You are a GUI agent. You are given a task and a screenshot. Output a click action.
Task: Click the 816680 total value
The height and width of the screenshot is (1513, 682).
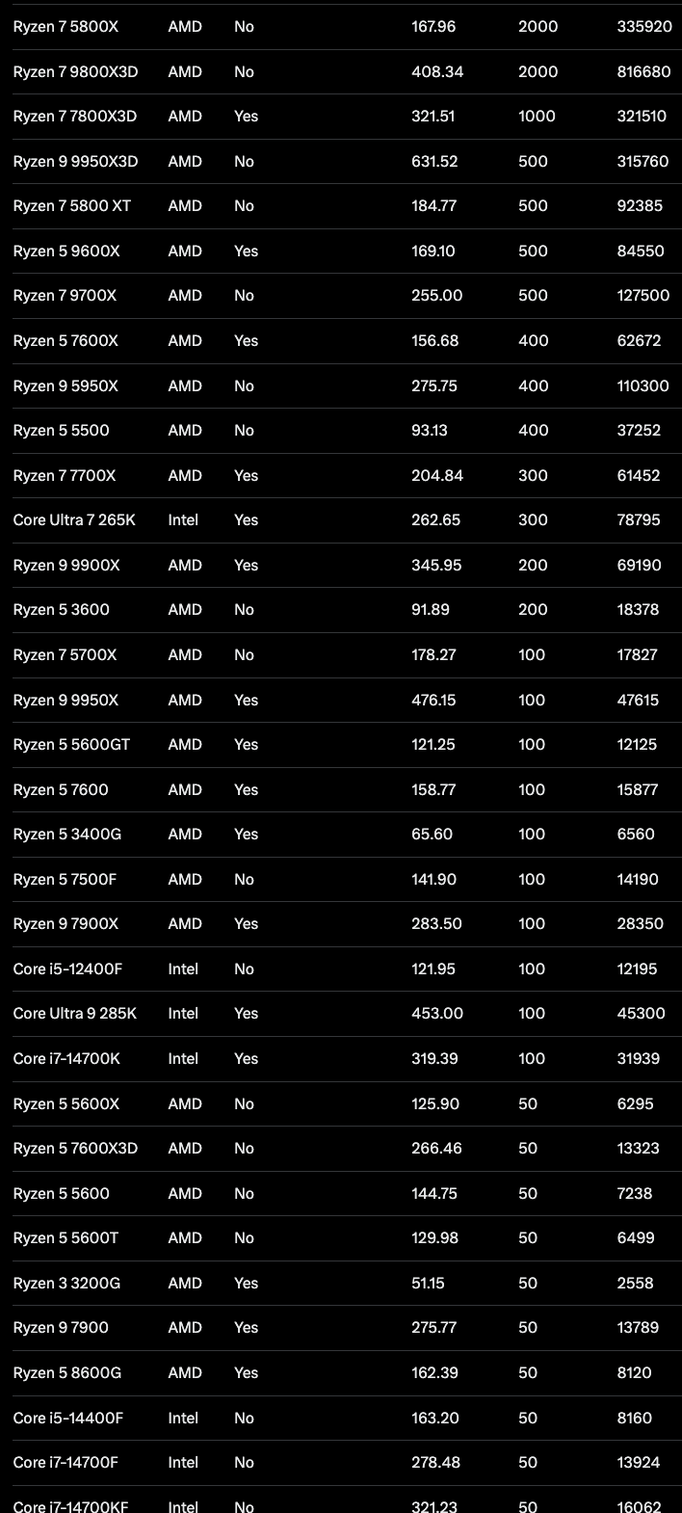pyautogui.click(x=644, y=71)
